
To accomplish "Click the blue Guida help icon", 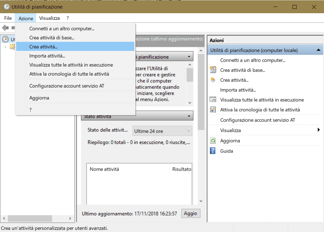I will point(213,151).
